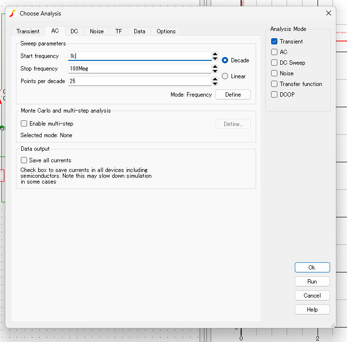Screen dimensions: 347x342
Task: Click Define button for sweep mode
Action: coord(233,95)
